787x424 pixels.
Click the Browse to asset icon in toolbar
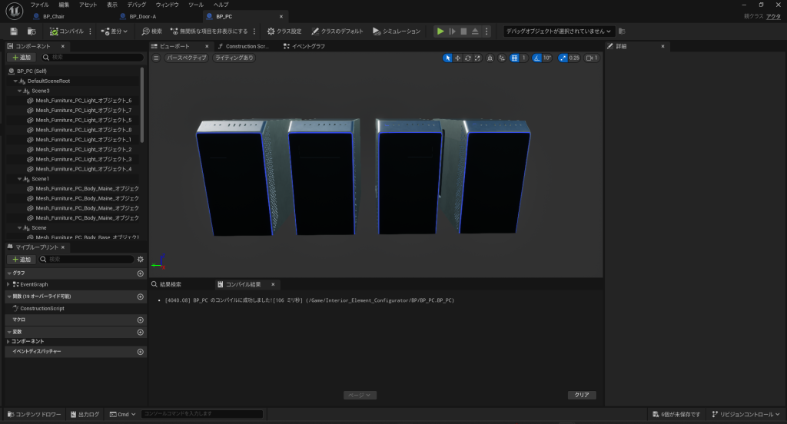tap(32, 31)
